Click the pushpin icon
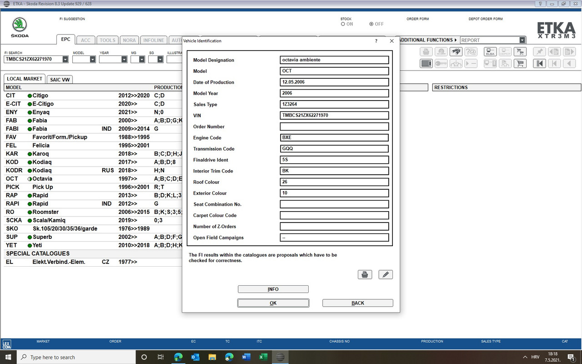 539,51
